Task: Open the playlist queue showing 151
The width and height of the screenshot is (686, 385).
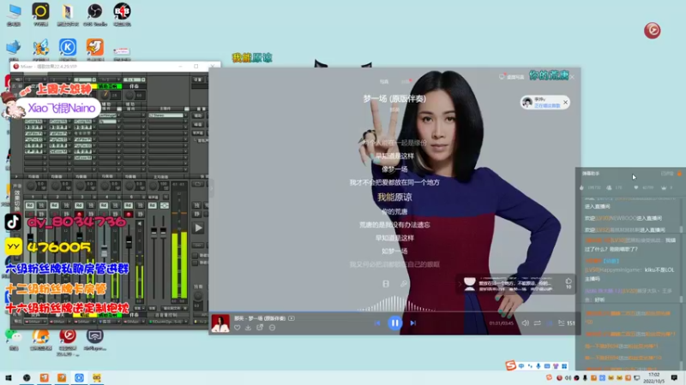Action: (x=567, y=323)
